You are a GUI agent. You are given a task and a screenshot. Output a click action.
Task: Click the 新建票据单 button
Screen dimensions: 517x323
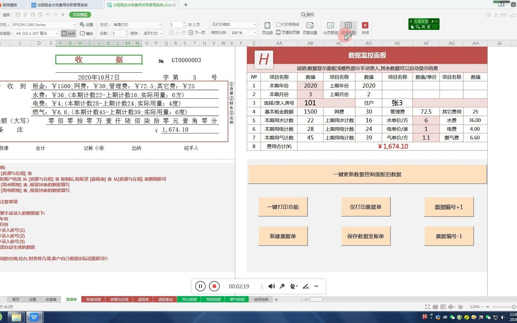tap(283, 236)
